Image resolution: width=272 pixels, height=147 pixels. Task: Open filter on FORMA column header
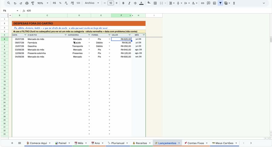[x=109, y=35]
